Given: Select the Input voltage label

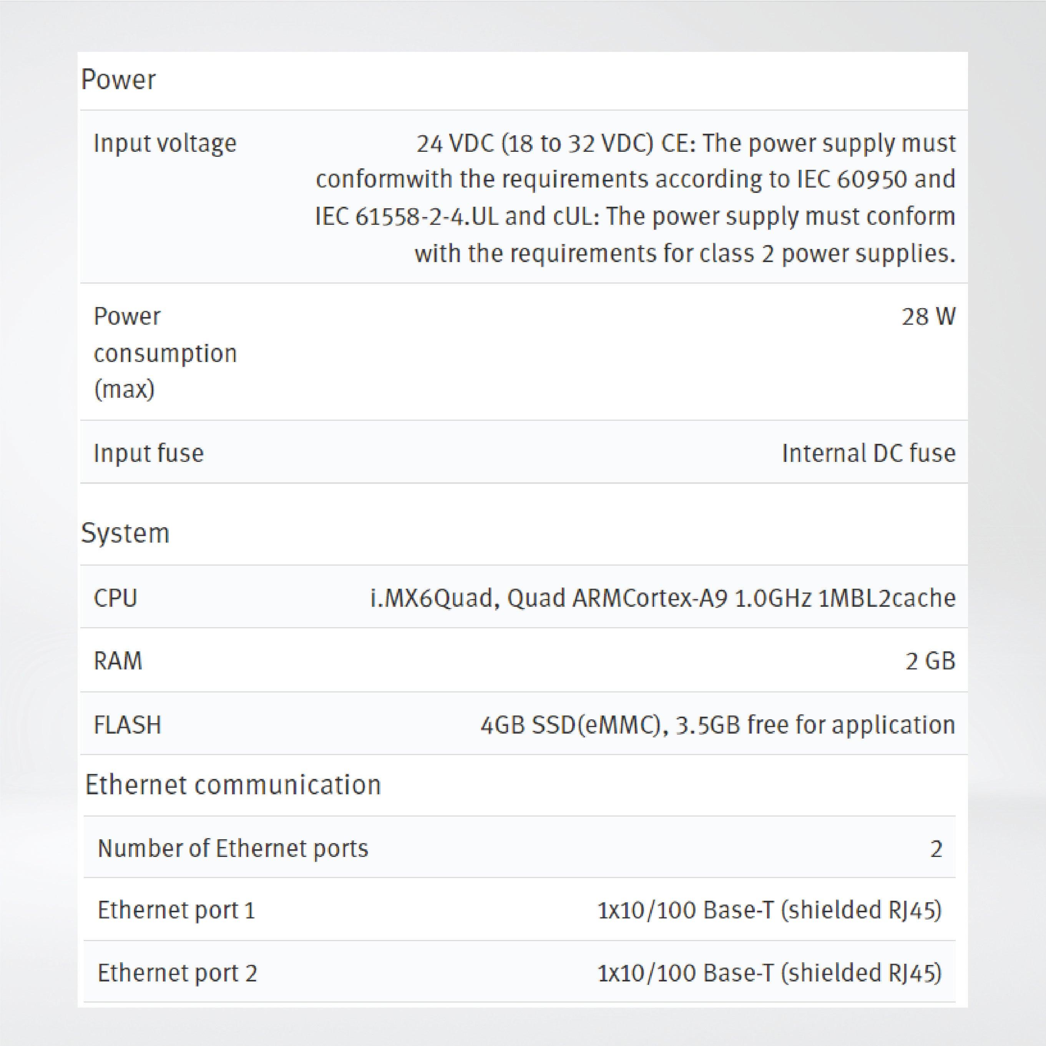Looking at the screenshot, I should click(x=165, y=143).
